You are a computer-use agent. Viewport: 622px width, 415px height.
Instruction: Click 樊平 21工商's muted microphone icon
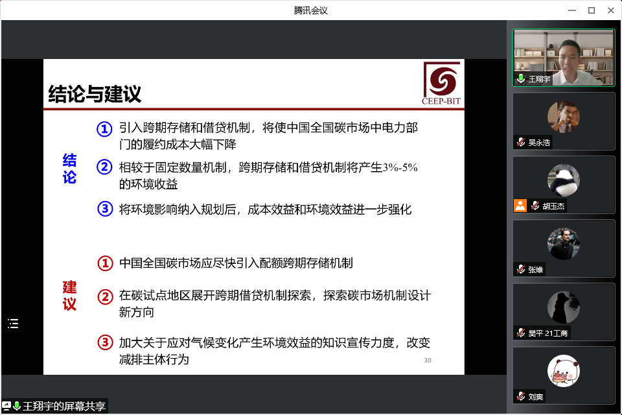(x=520, y=333)
